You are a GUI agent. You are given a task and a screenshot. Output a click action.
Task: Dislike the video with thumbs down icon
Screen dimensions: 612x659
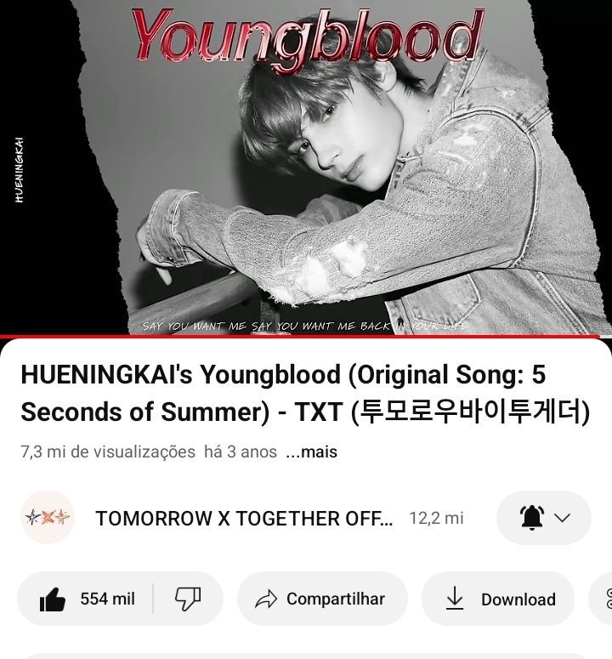point(188,599)
